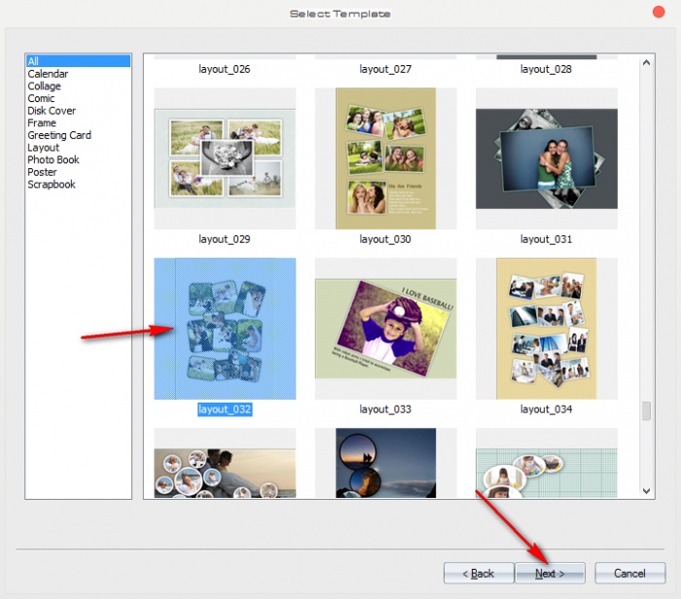Proceed with the Next button

550,574
